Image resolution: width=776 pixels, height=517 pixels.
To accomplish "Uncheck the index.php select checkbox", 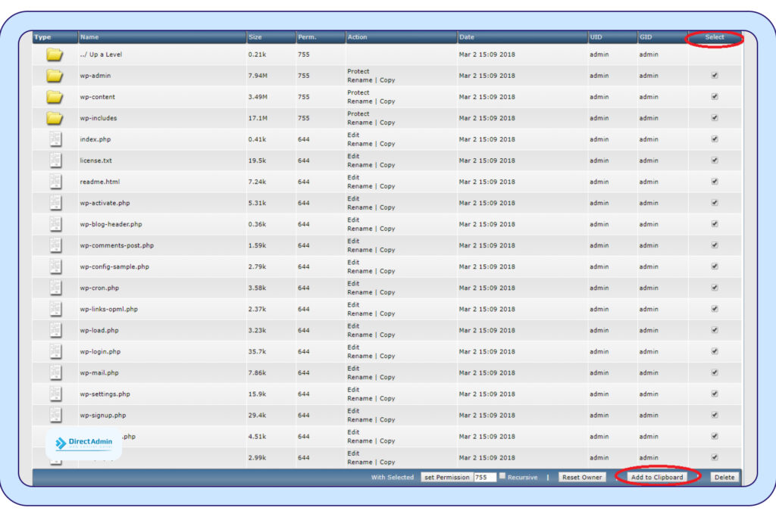I will click(715, 139).
